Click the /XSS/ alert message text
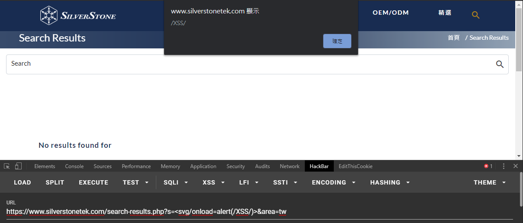The height and width of the screenshot is (223, 523). coord(178,22)
